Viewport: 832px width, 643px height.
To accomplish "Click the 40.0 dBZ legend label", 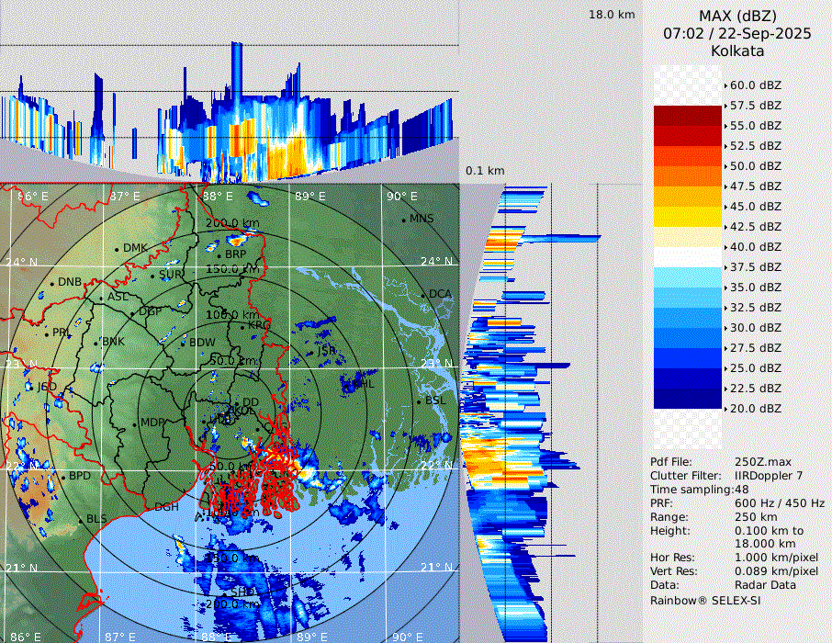I will pos(755,246).
